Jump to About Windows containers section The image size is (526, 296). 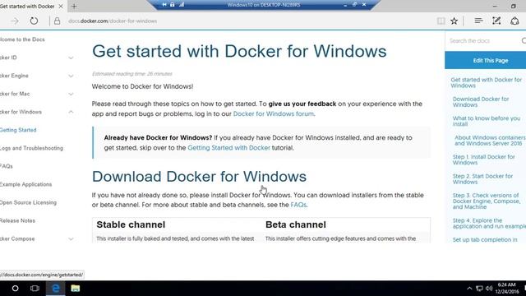490,141
